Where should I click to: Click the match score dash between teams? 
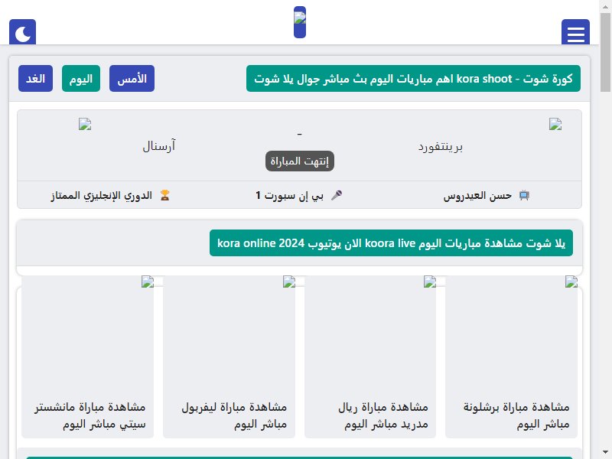tap(299, 134)
